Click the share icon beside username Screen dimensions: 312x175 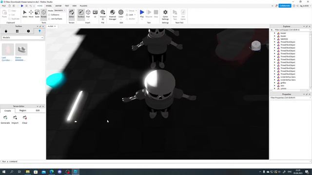(297, 6)
